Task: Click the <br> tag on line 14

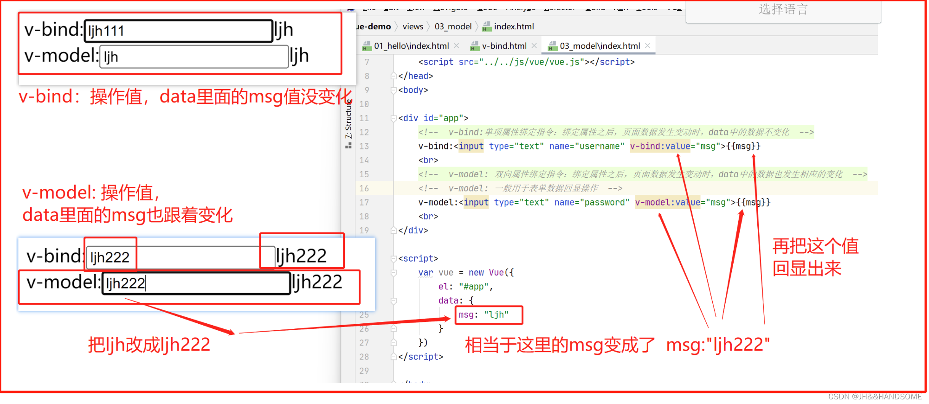Action: click(x=428, y=160)
